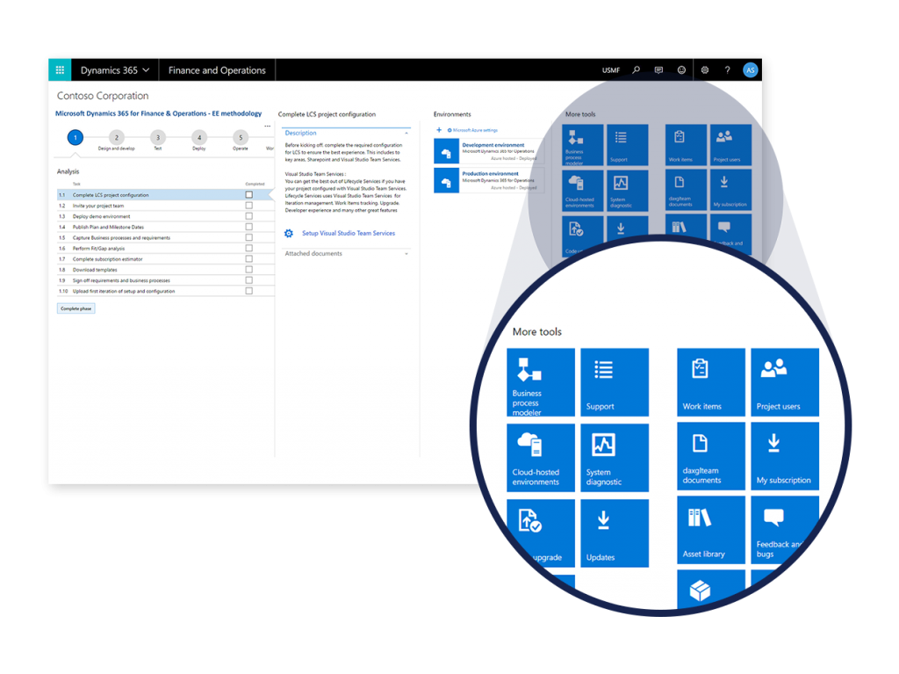Open Cloud-hosted environments tile in magnified view
This screenshot has width=899, height=674.
541,458
